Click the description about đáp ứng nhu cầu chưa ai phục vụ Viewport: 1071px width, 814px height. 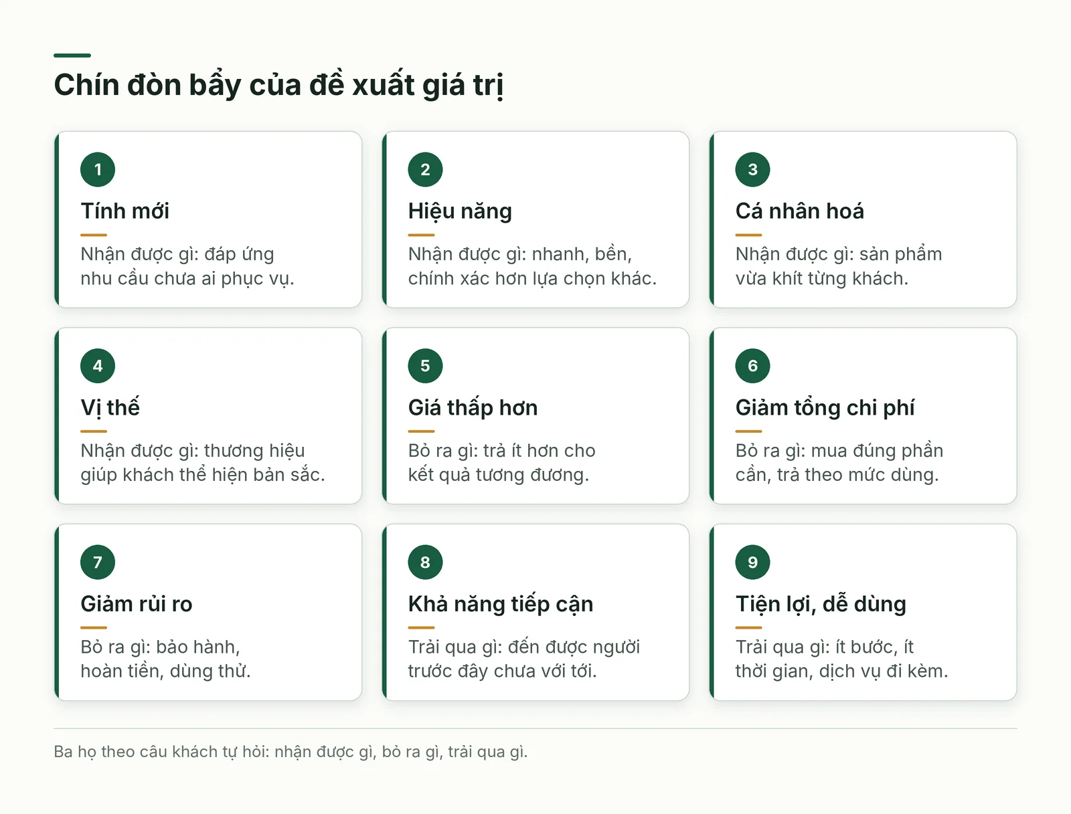pos(187,266)
